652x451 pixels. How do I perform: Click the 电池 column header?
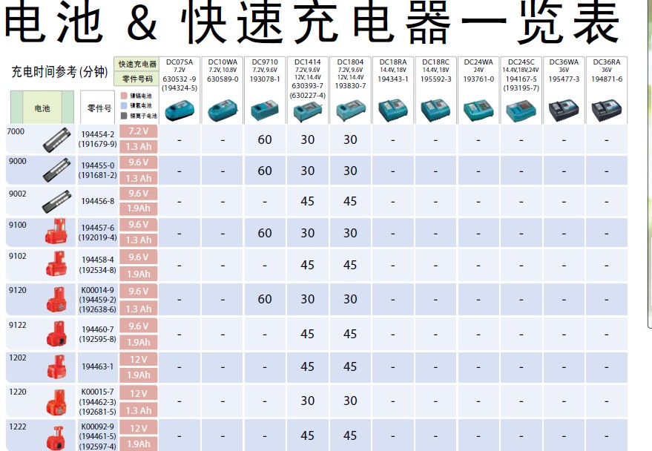pos(42,108)
